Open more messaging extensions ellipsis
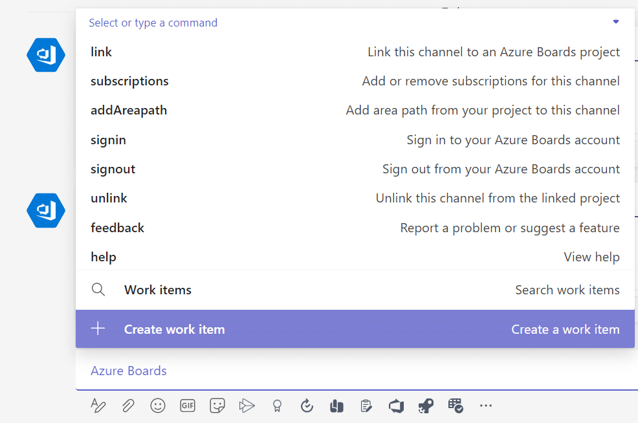Viewport: 638px width, 423px height. (x=486, y=406)
